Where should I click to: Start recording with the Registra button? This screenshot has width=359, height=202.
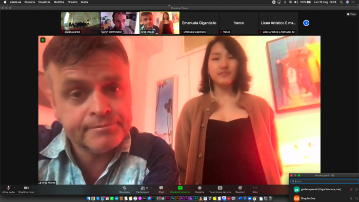pyautogui.click(x=200, y=189)
